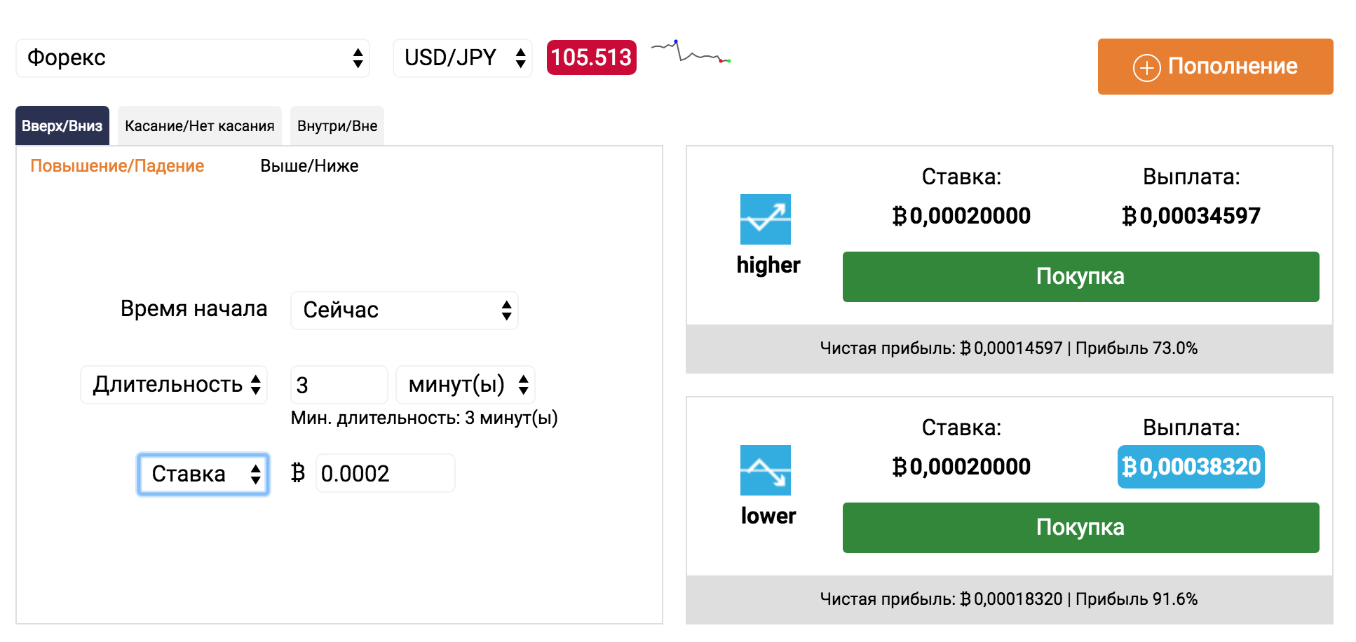Open the Форекс market dropdown
Viewport: 1356px width, 642px height.
point(193,58)
